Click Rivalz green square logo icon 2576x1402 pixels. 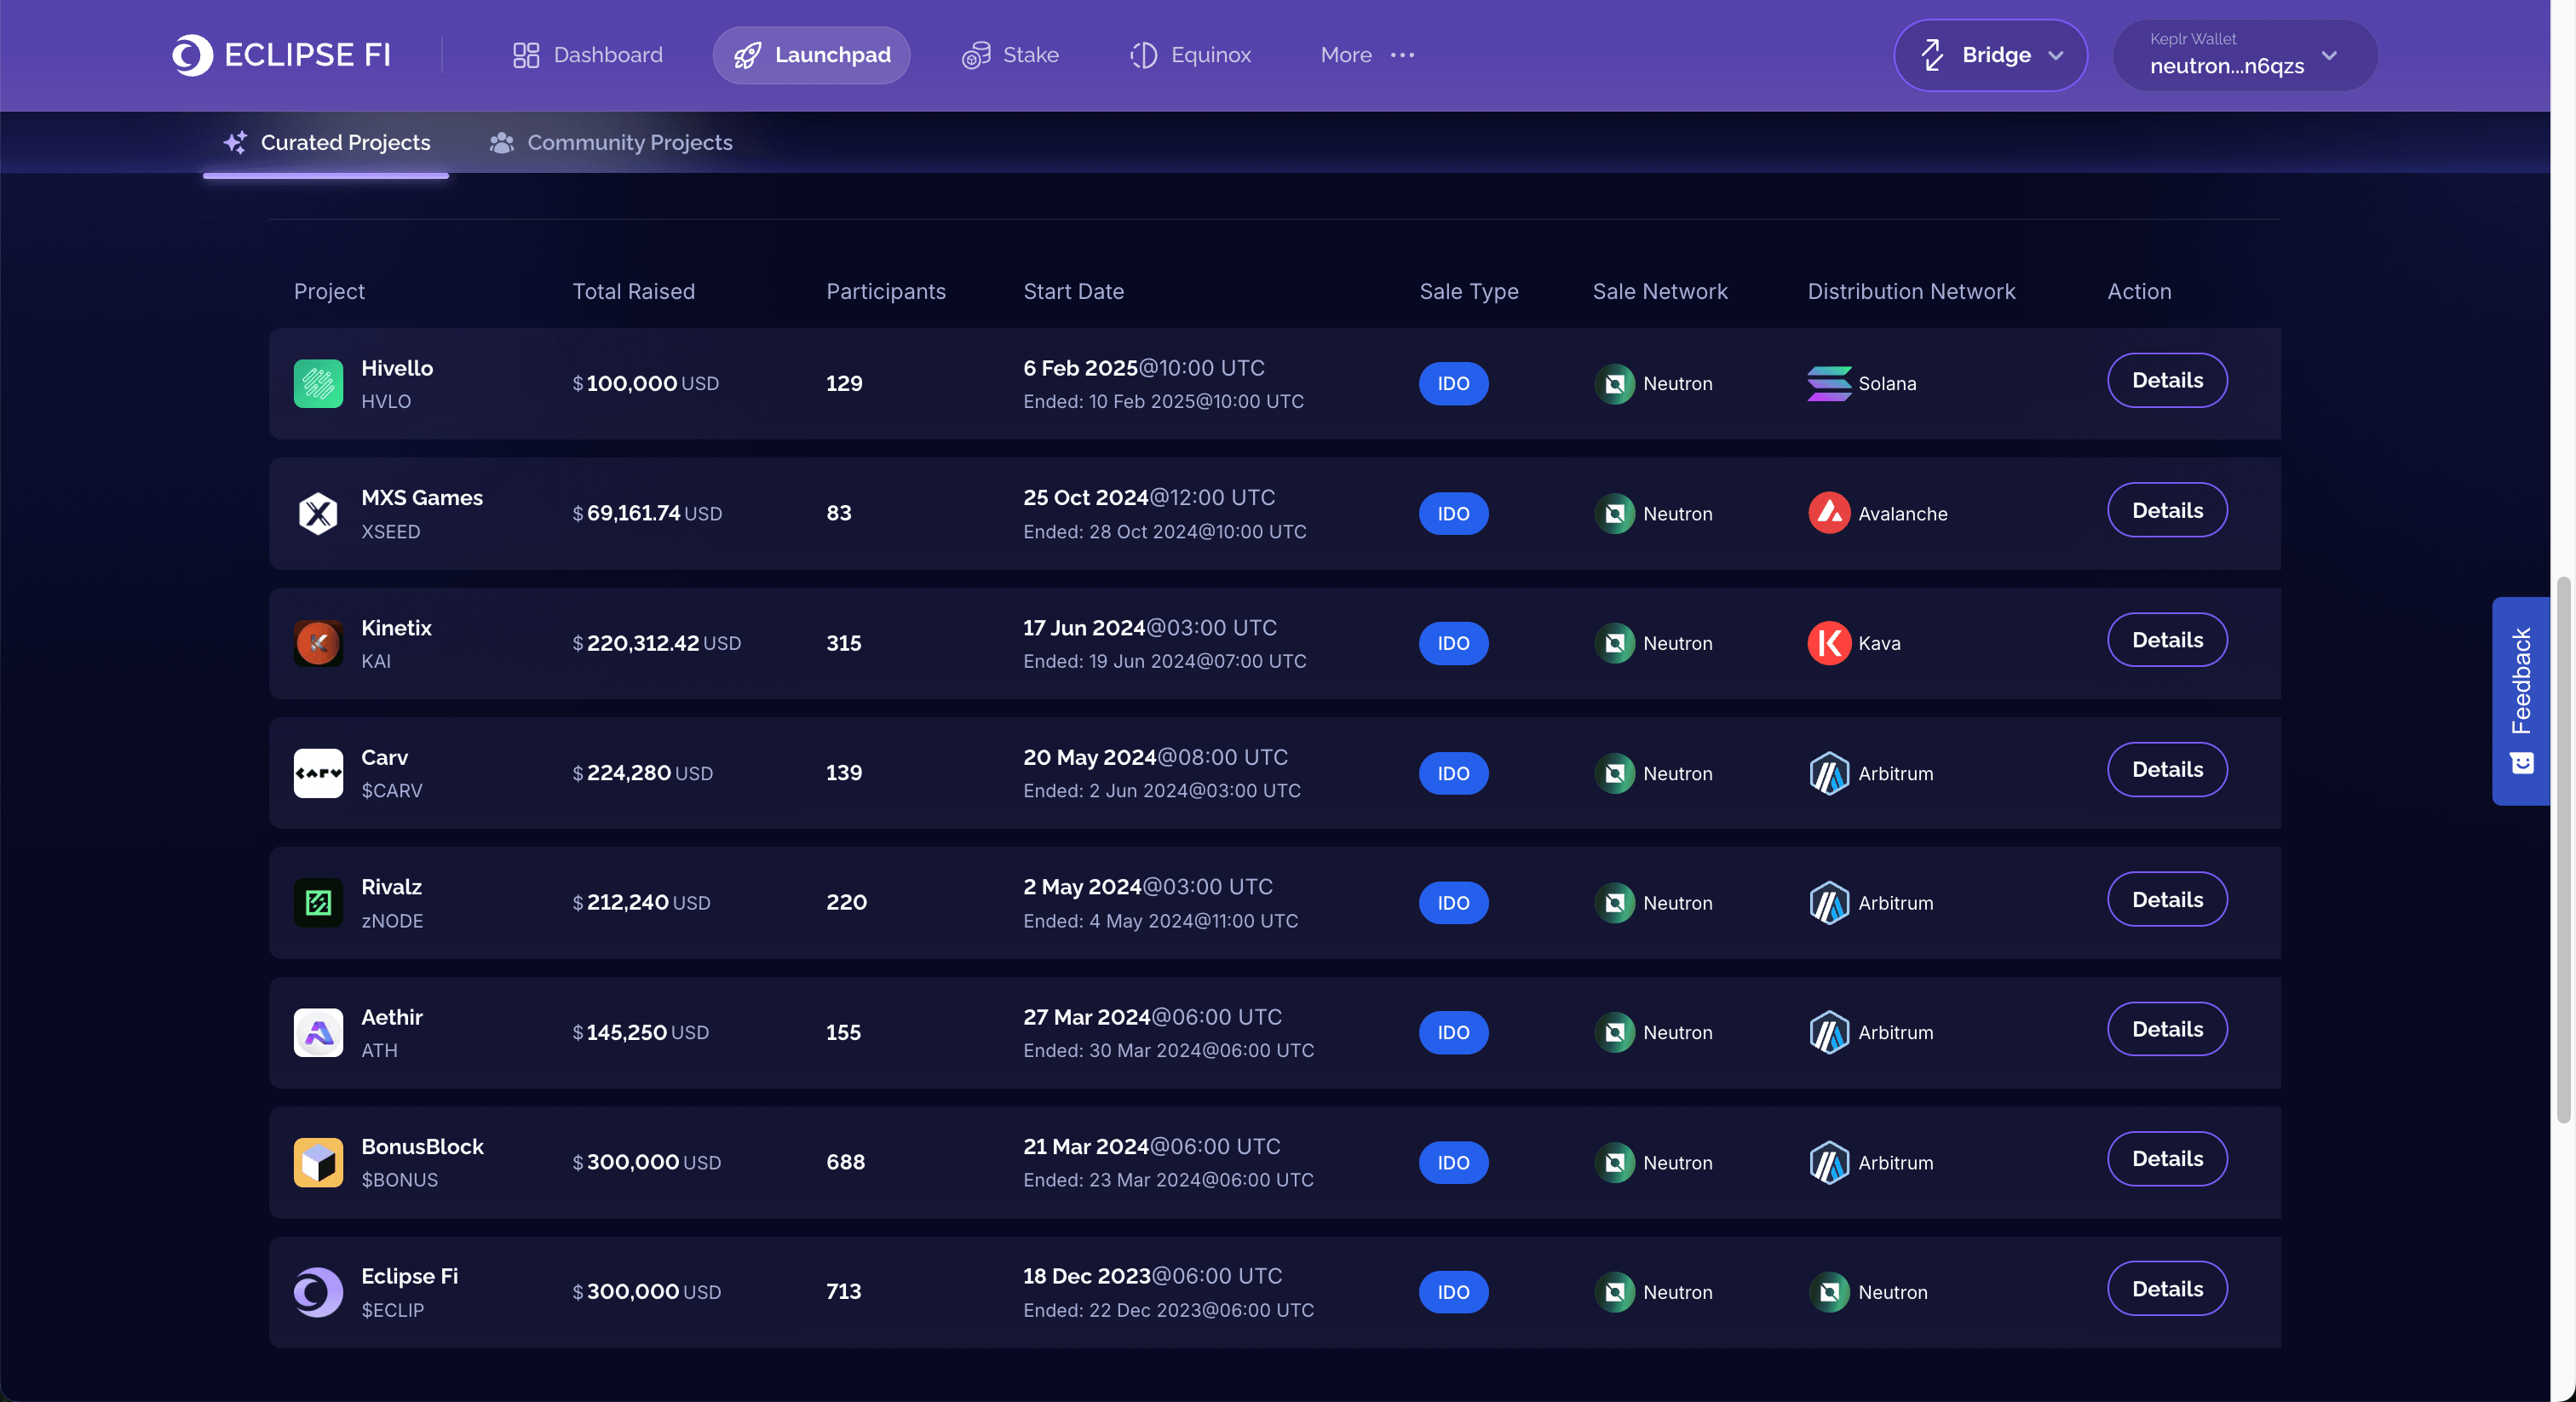318,903
